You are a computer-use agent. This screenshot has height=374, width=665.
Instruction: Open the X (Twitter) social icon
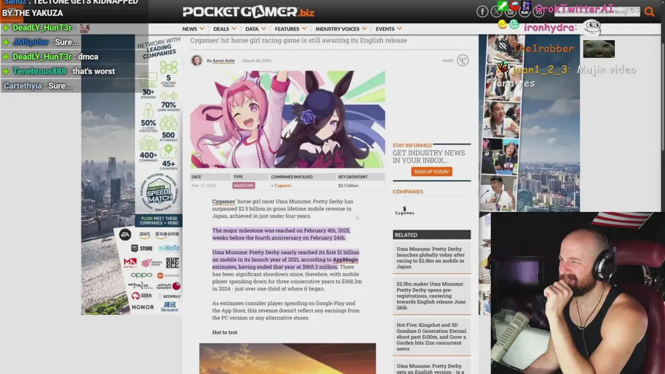(497, 11)
